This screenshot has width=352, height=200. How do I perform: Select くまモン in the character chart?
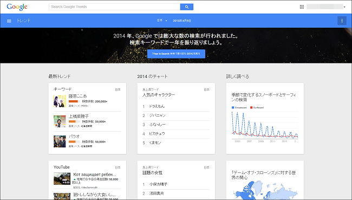click(x=155, y=143)
